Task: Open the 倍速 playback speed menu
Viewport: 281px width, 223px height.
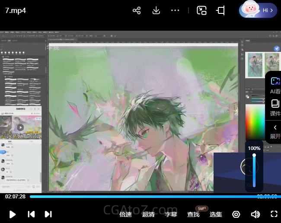Action: click(125, 214)
